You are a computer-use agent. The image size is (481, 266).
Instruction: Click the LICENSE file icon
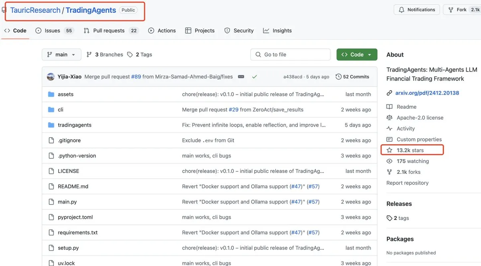coord(51,171)
